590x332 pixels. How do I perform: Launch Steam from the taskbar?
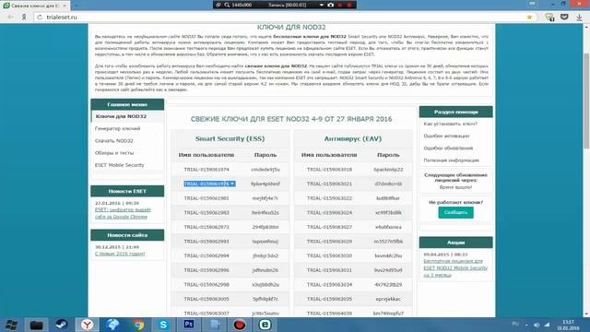(x=62, y=325)
